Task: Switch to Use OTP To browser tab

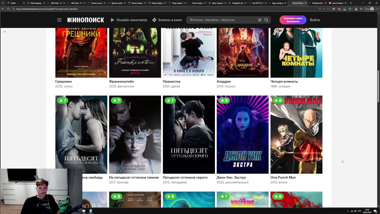Action: [258, 3]
